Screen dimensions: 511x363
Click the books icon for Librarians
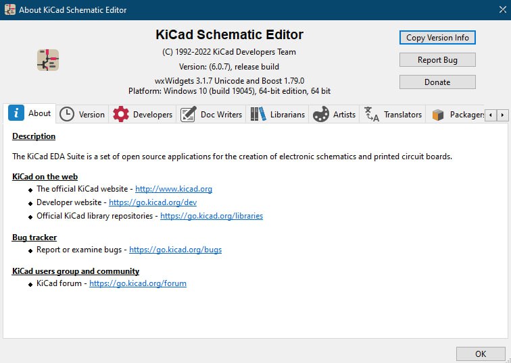(x=258, y=114)
